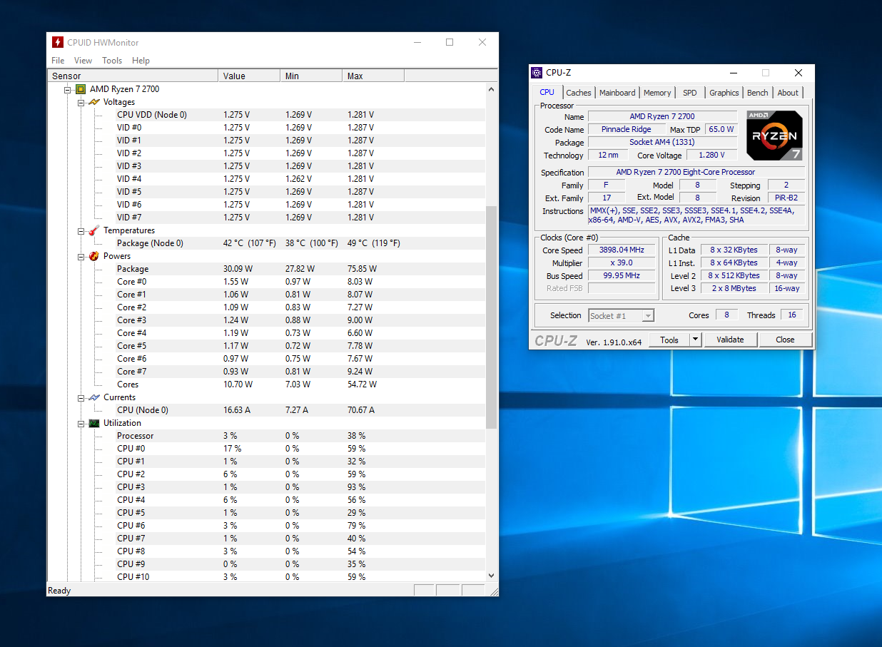Switch to the Graphics tab in CPU-Z

pyautogui.click(x=724, y=93)
